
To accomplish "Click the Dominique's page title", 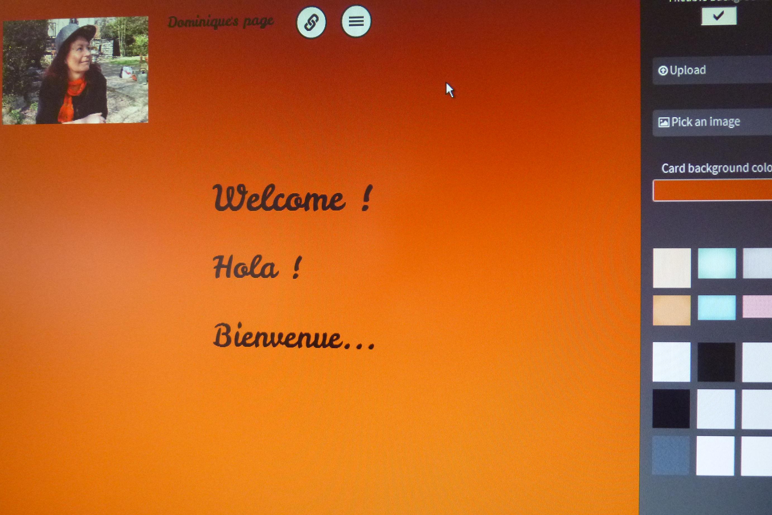I will point(221,22).
